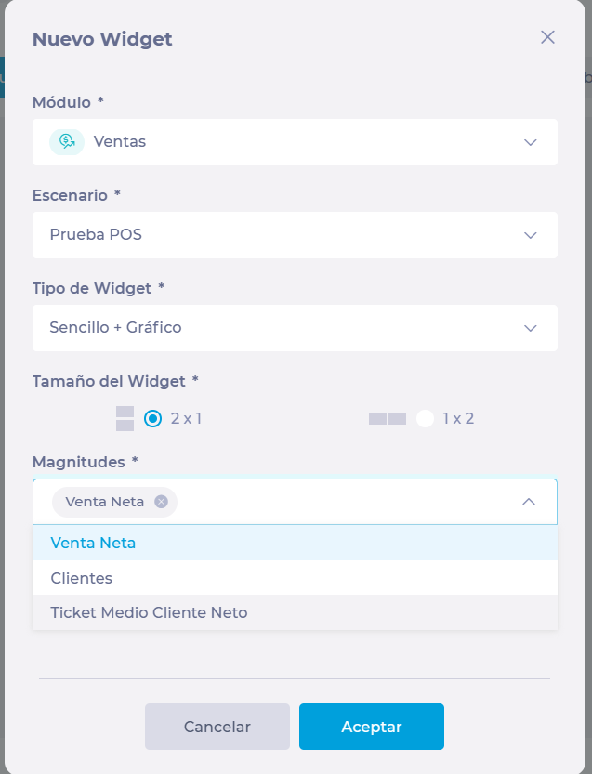Select the 1 x 2 radio button
The image size is (592, 774).
(425, 418)
